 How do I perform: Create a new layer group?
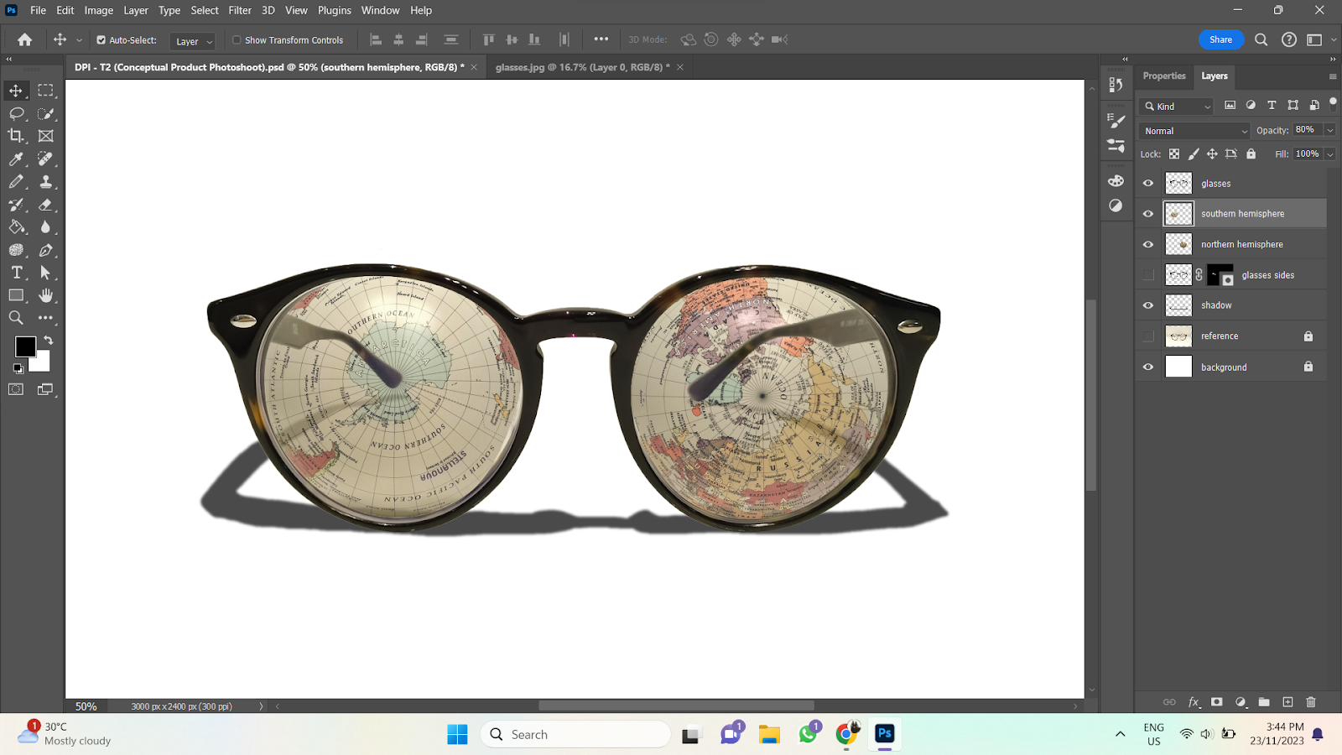[1264, 702]
